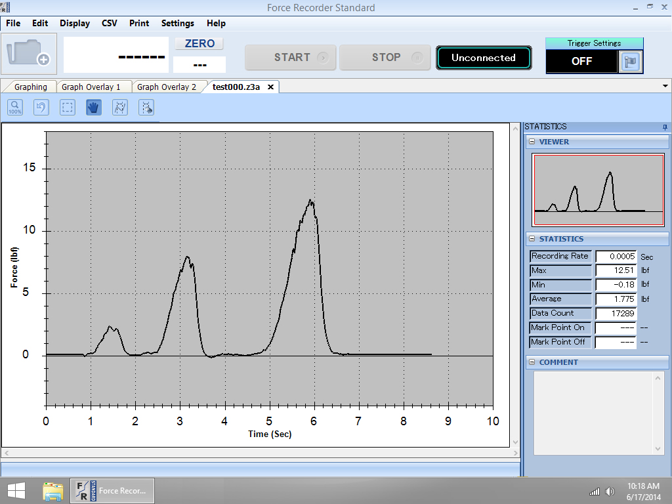Click the Average value 1.775 field
Screen dimensions: 672x504
(x=616, y=299)
